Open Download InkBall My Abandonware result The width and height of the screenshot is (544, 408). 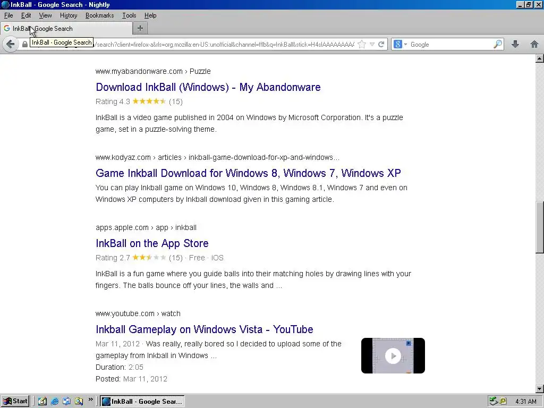click(x=208, y=87)
